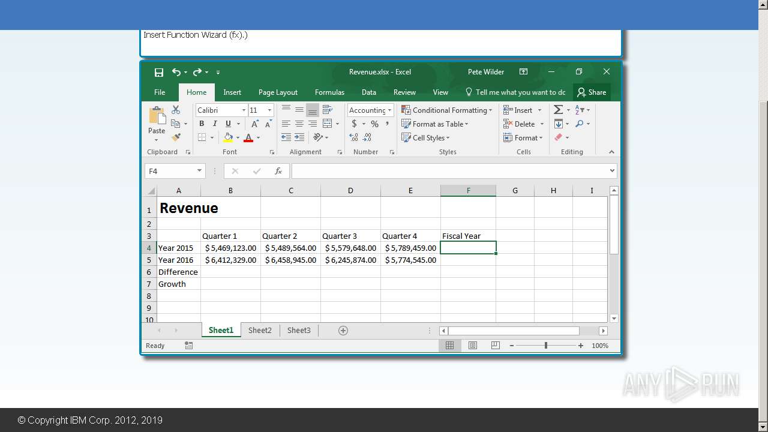Click the Decrease Decimal icon
The width and height of the screenshot is (768, 432).
(367, 137)
